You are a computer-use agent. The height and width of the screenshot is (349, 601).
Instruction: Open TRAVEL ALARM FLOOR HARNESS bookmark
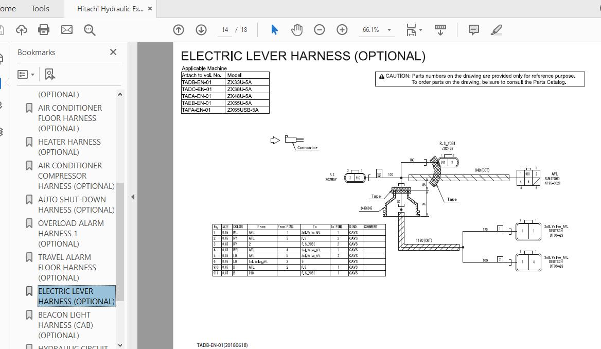click(67, 267)
